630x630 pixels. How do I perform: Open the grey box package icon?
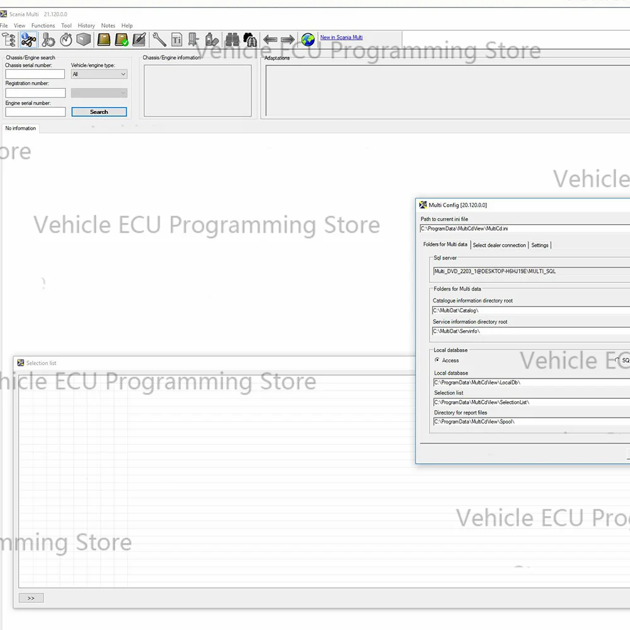(x=84, y=40)
